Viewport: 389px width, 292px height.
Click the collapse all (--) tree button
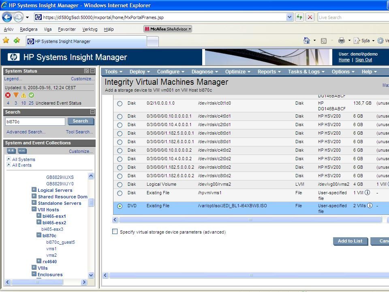point(22,151)
